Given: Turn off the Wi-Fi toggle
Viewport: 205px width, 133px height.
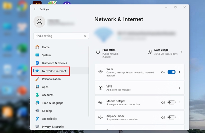Looking at the screenshot, I should (171, 72).
